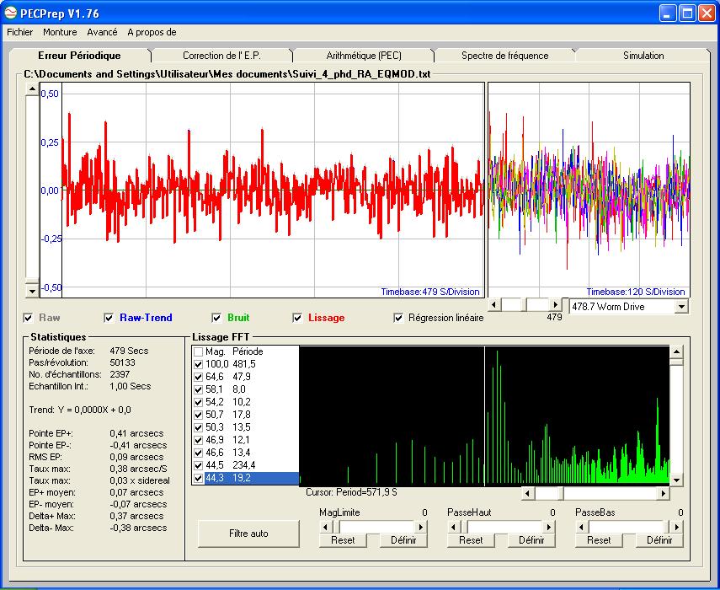
Task: Open the Fichier menu
Action: pos(19,32)
